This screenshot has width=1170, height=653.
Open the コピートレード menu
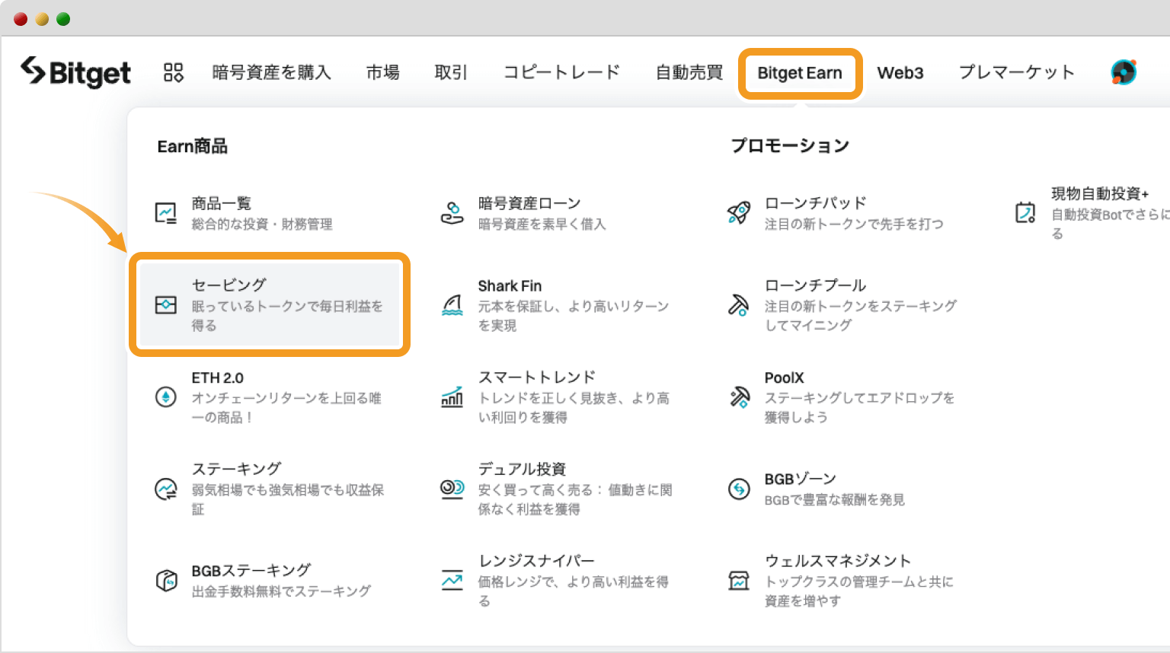point(562,72)
